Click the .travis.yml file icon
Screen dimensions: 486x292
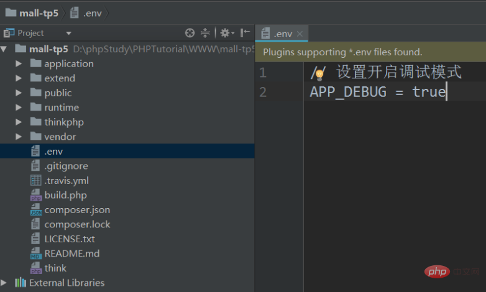pos(35,181)
